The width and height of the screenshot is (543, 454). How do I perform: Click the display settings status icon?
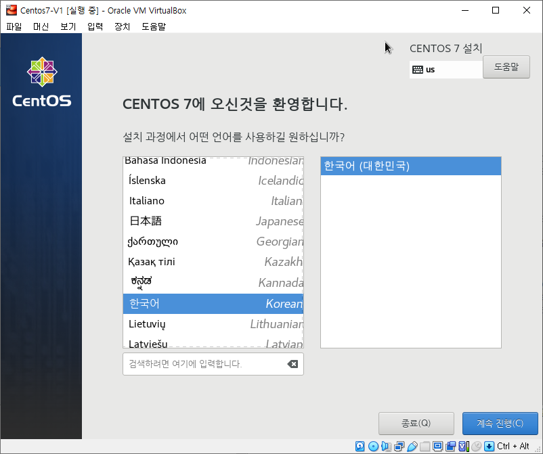pyautogui.click(x=438, y=446)
